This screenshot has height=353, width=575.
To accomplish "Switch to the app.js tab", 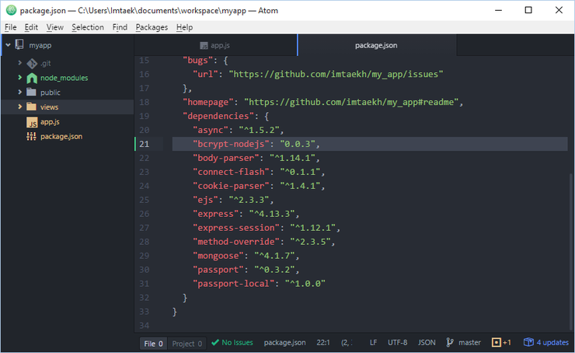I will [x=216, y=46].
